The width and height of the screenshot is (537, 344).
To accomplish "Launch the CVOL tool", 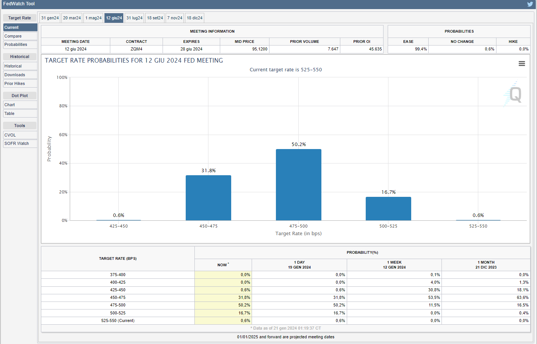I will (x=20, y=135).
